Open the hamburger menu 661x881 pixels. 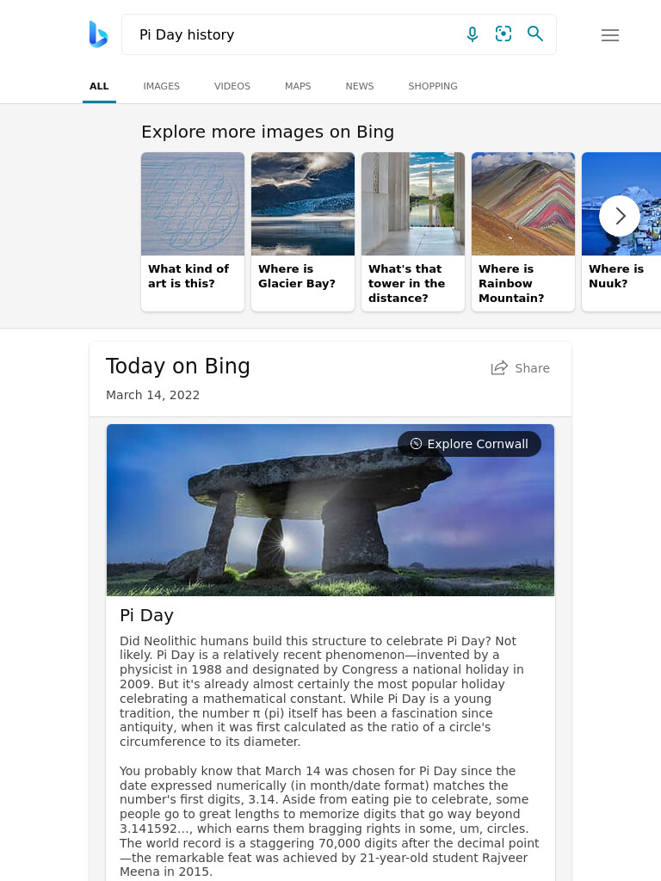(610, 34)
